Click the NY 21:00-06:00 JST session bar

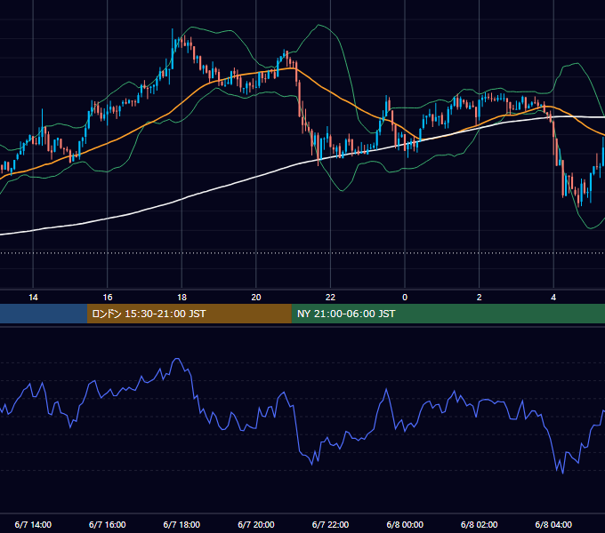448,314
